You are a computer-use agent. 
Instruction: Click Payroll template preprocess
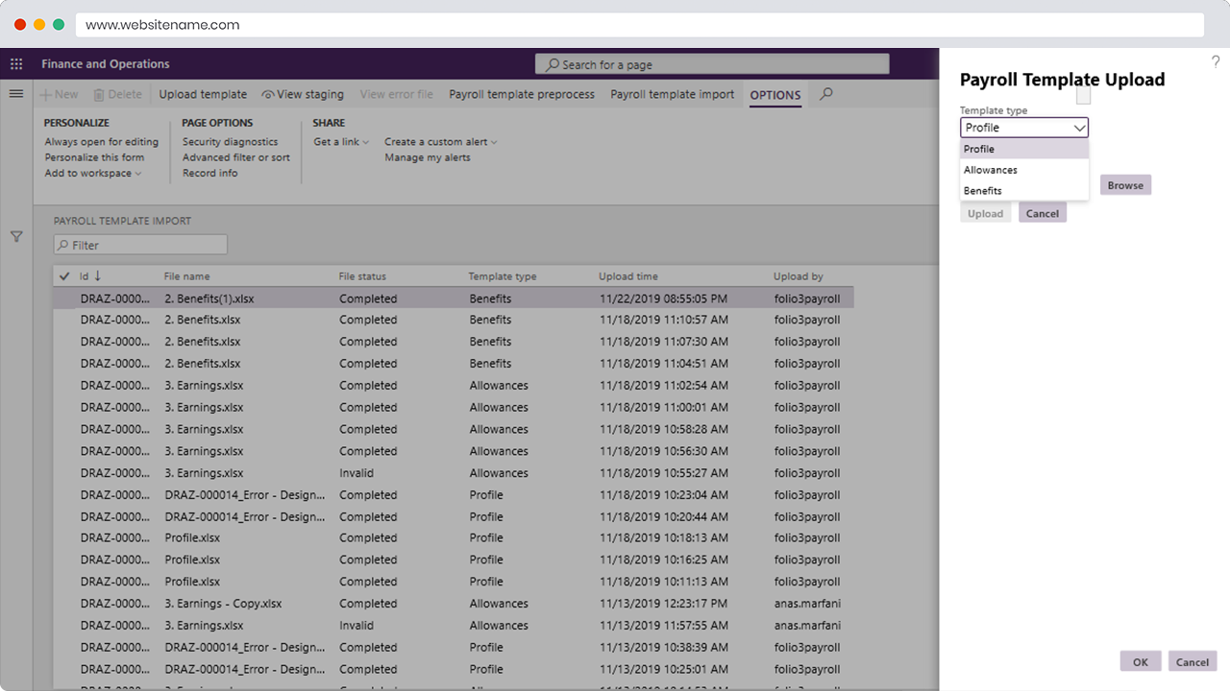point(522,94)
